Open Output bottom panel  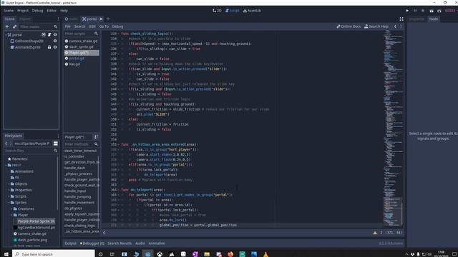click(x=70, y=243)
